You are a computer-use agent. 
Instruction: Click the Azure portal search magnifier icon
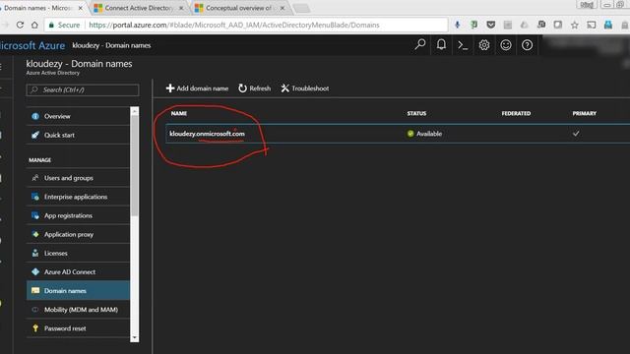pyautogui.click(x=420, y=44)
